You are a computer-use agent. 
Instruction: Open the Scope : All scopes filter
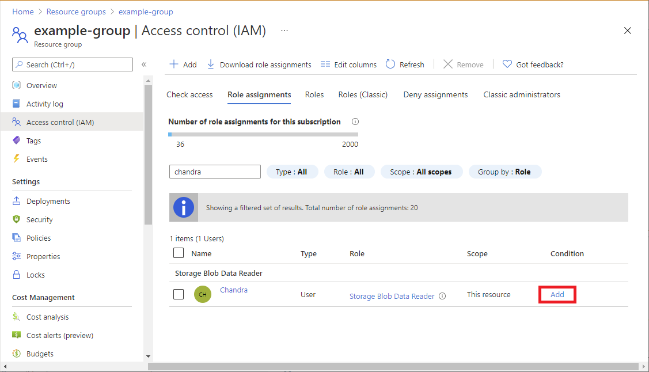tap(421, 172)
